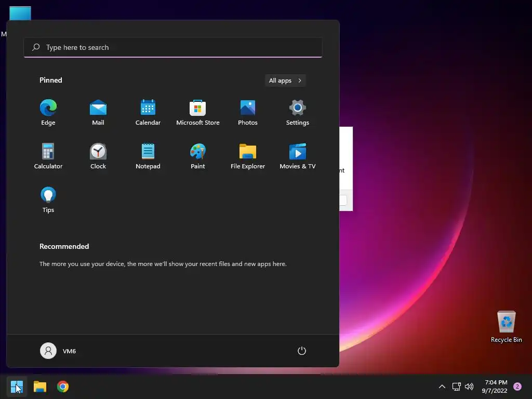Open the clock and date flyout
Image resolution: width=532 pixels, height=399 pixels.
tap(495, 387)
